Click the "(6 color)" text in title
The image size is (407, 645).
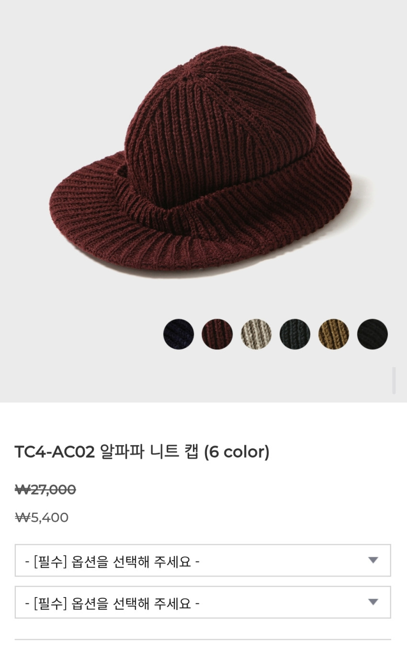tap(237, 452)
